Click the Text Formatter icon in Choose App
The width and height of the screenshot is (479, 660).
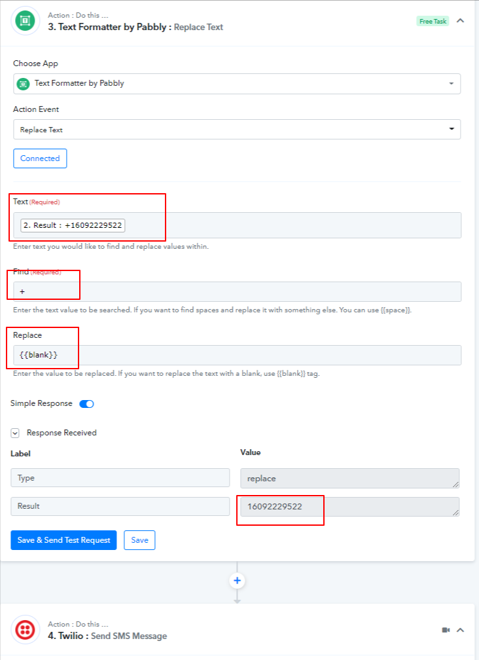pyautogui.click(x=23, y=84)
